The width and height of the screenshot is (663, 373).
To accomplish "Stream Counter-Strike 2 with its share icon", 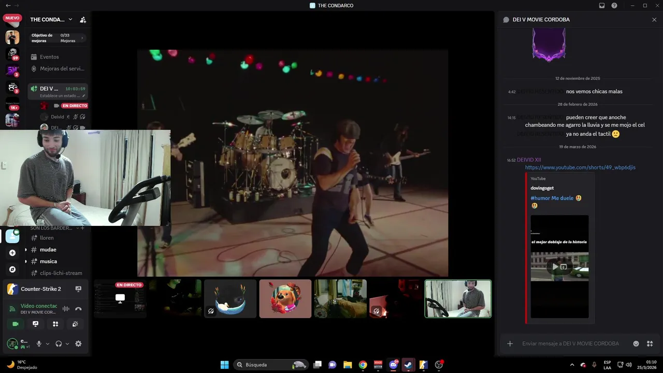I will [78, 289].
